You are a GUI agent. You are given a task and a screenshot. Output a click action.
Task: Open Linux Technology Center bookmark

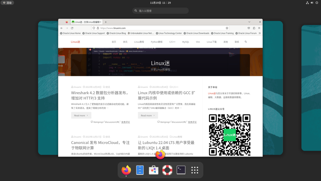tap(169, 33)
